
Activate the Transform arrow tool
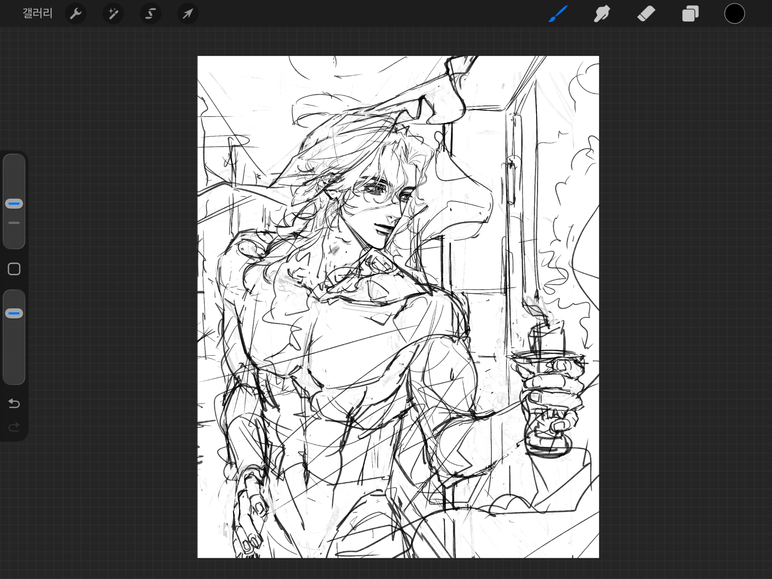(x=188, y=14)
